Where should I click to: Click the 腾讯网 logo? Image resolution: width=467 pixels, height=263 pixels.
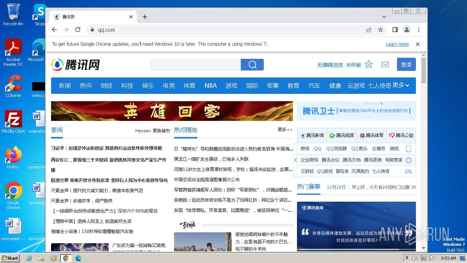tap(76, 65)
